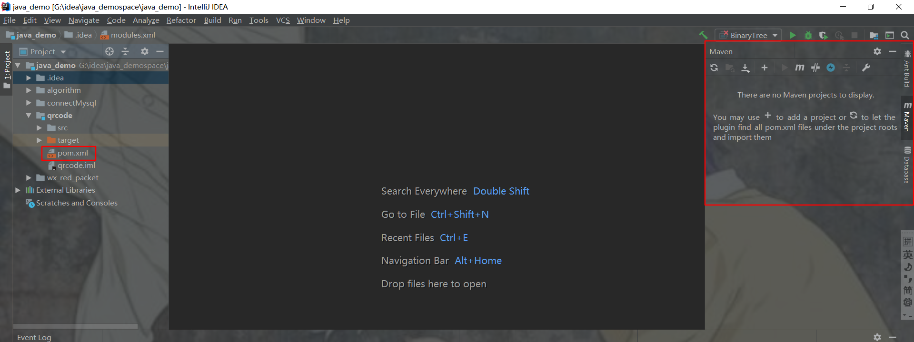Open the Ant Build side tab
Screen dimensions: 914x342
click(907, 68)
